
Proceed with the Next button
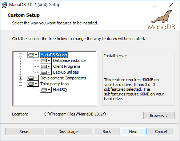click(x=134, y=132)
